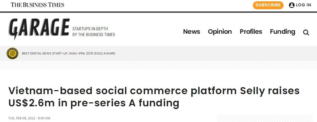Go to the Opinion section
Image resolution: width=317 pixels, height=122 pixels.
point(220,32)
